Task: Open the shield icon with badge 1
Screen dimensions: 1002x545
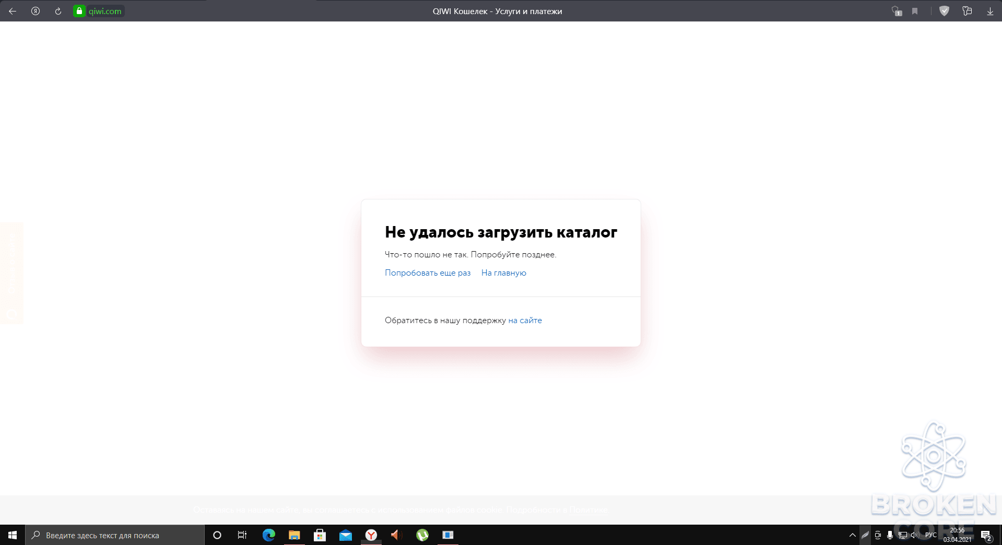Action: (897, 11)
